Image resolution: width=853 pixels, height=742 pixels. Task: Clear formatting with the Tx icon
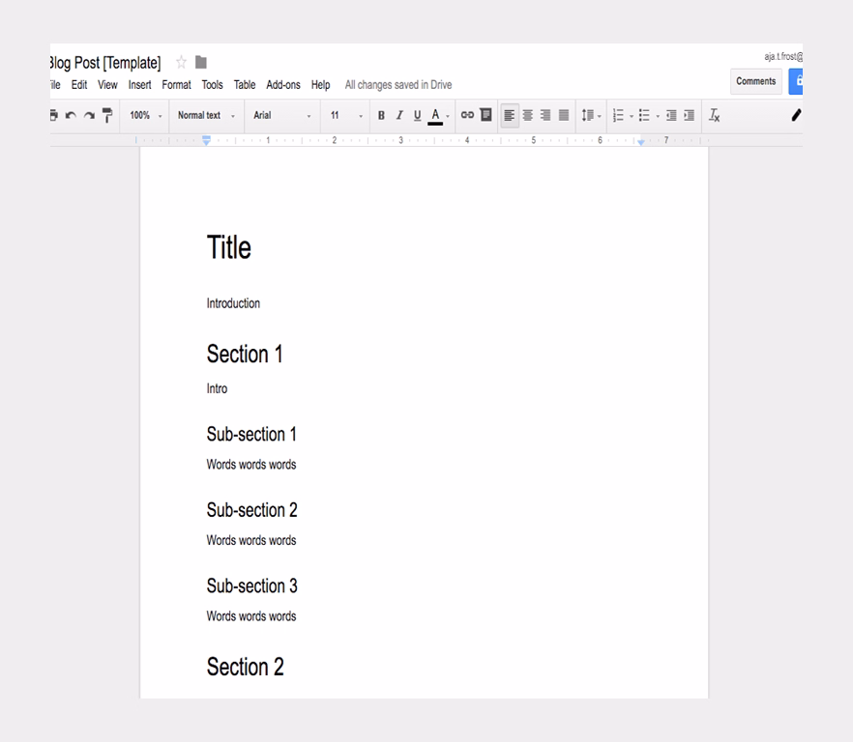click(715, 115)
